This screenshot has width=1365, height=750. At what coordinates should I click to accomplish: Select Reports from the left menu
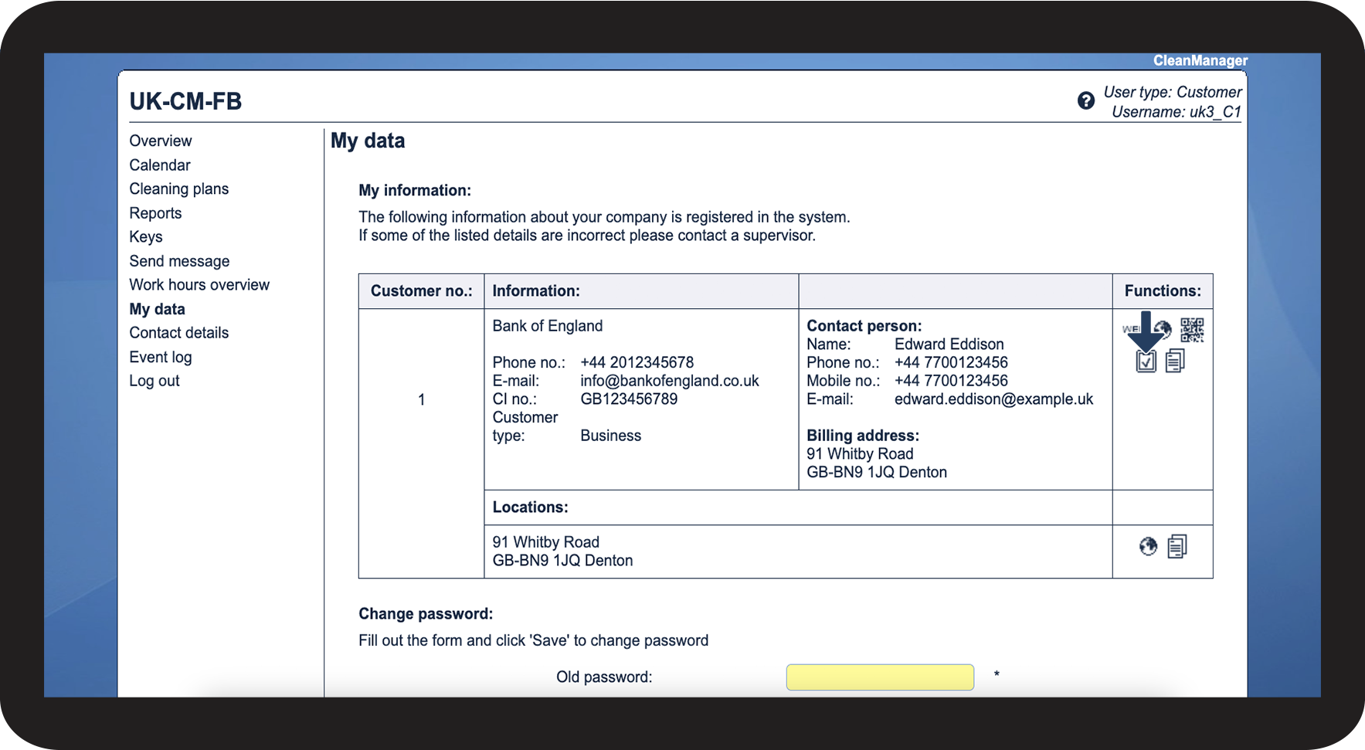(155, 213)
